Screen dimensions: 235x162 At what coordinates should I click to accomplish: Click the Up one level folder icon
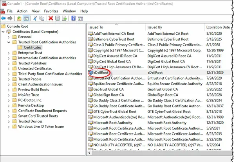19,18
